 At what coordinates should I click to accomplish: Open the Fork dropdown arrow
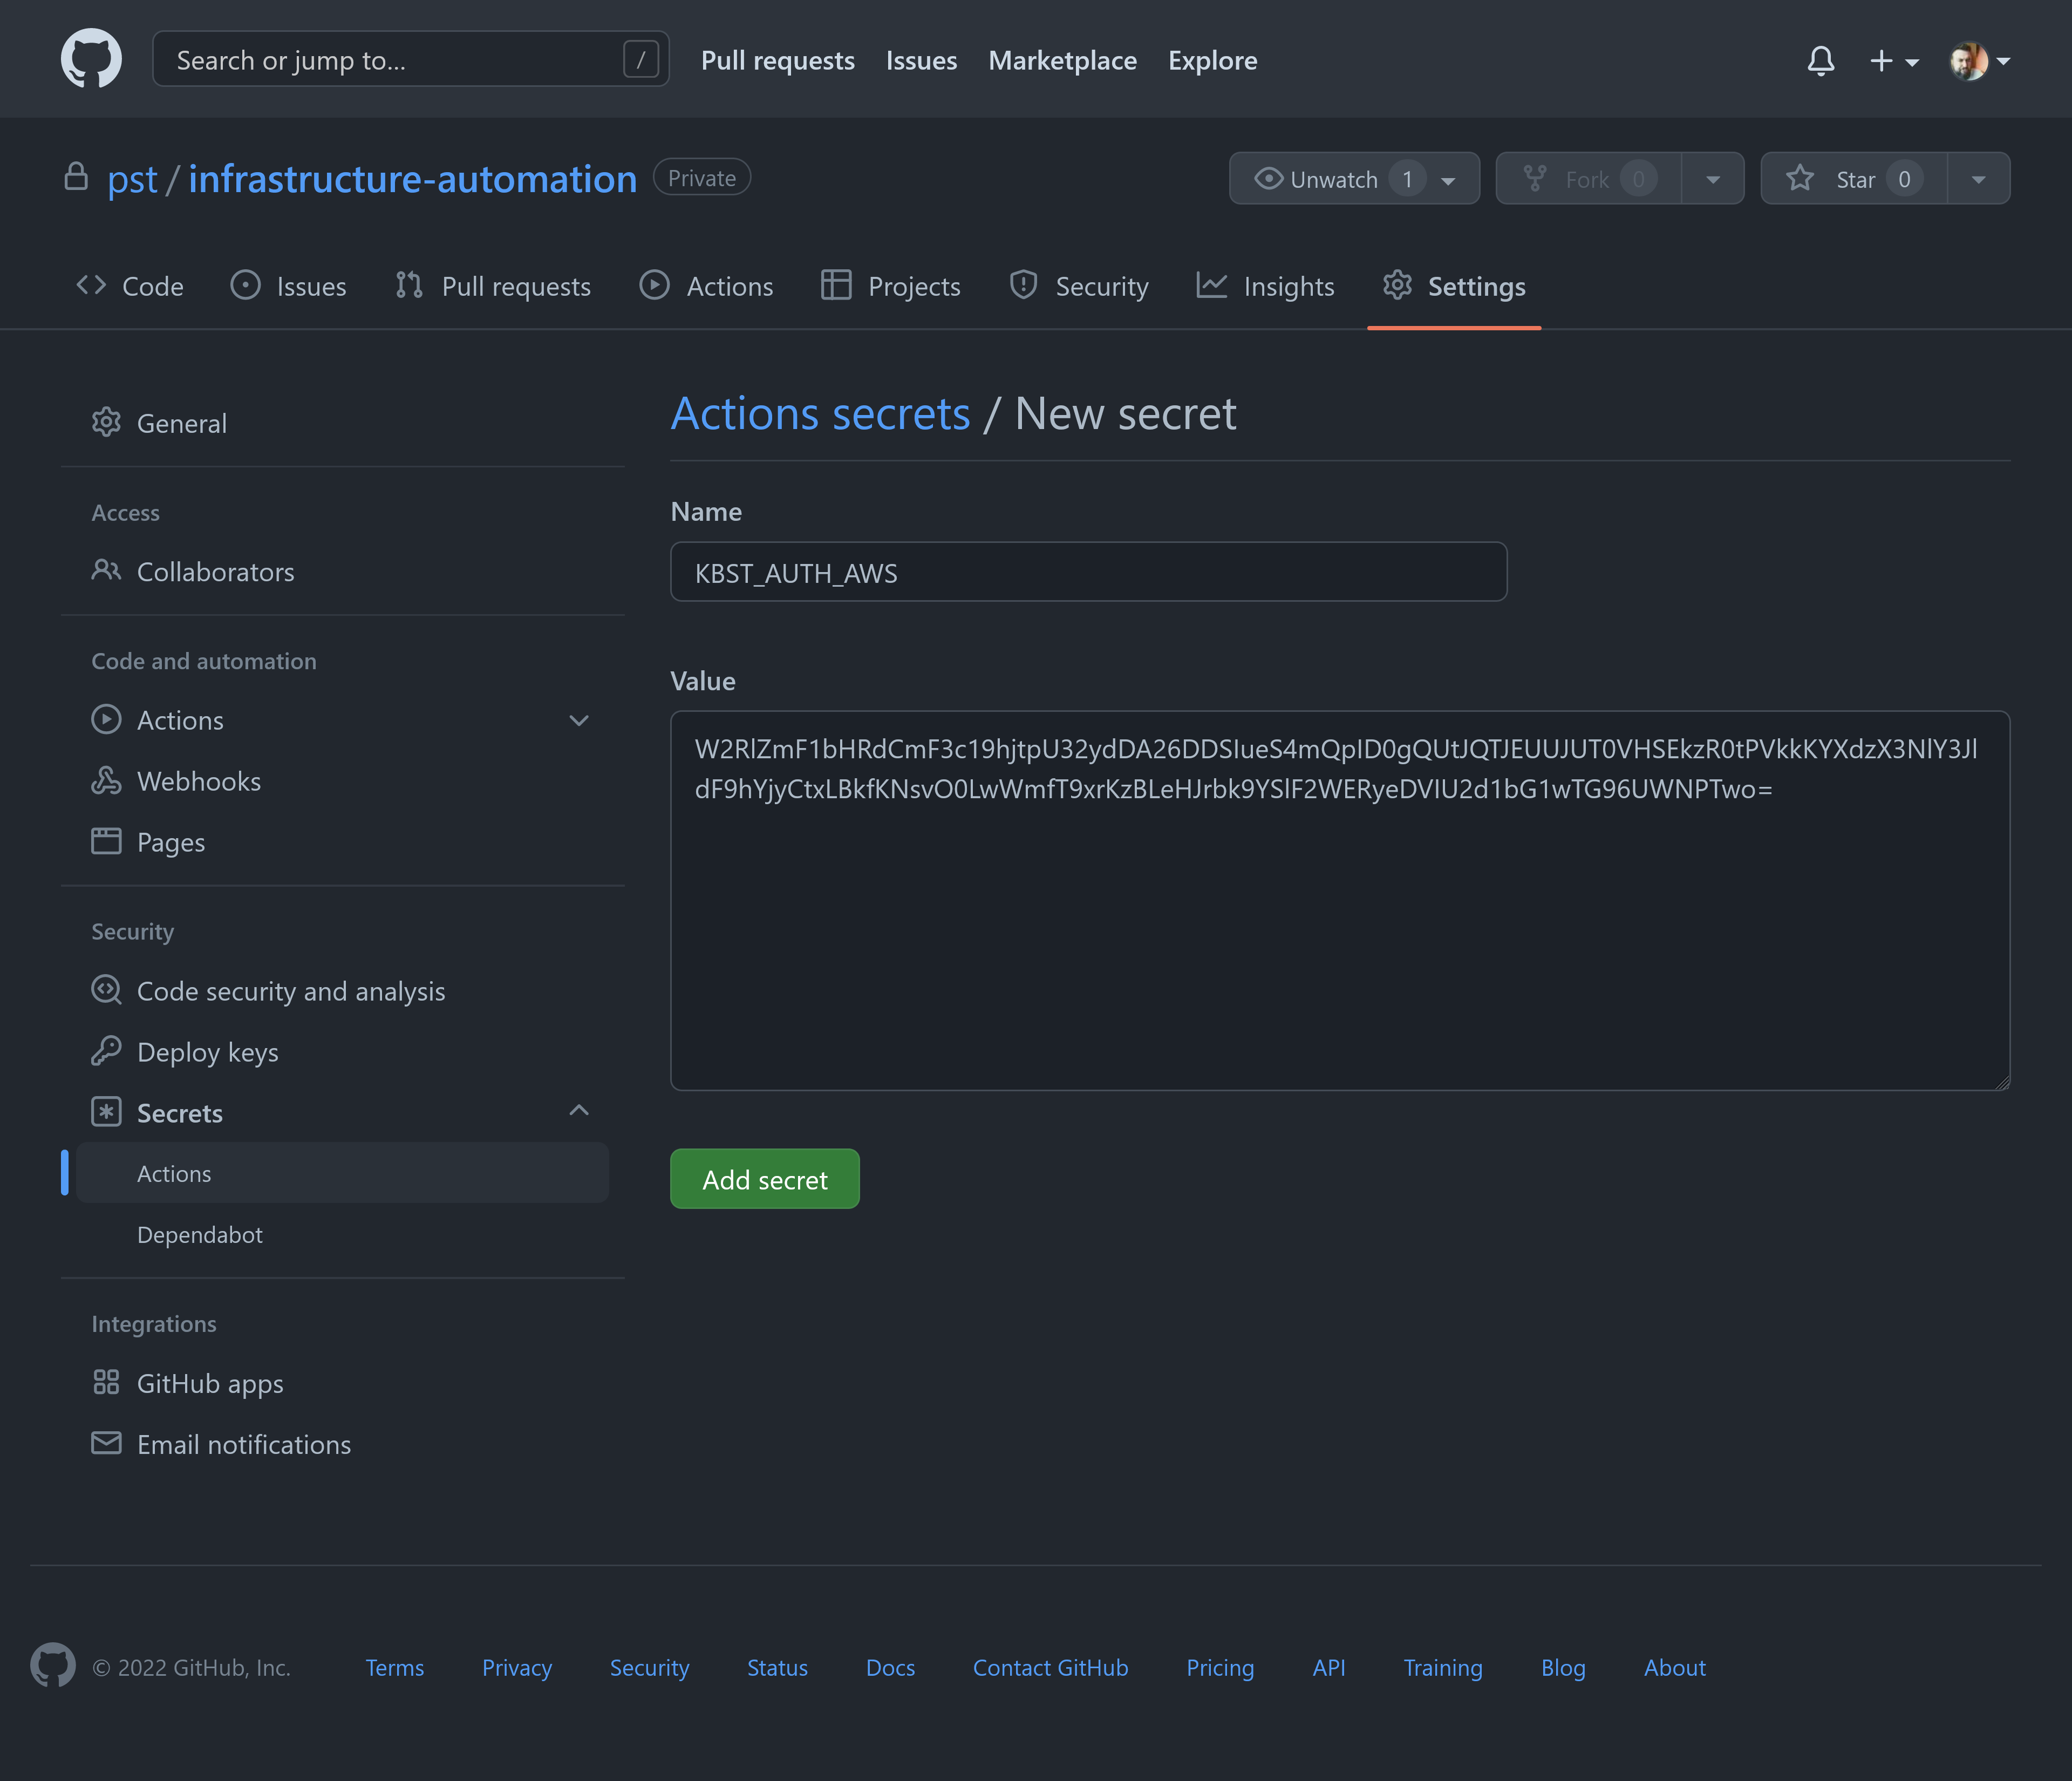point(1713,178)
